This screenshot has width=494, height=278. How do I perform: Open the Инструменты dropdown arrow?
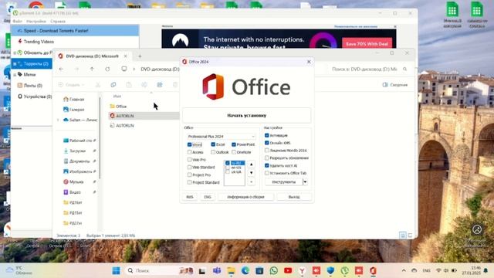(x=305, y=182)
